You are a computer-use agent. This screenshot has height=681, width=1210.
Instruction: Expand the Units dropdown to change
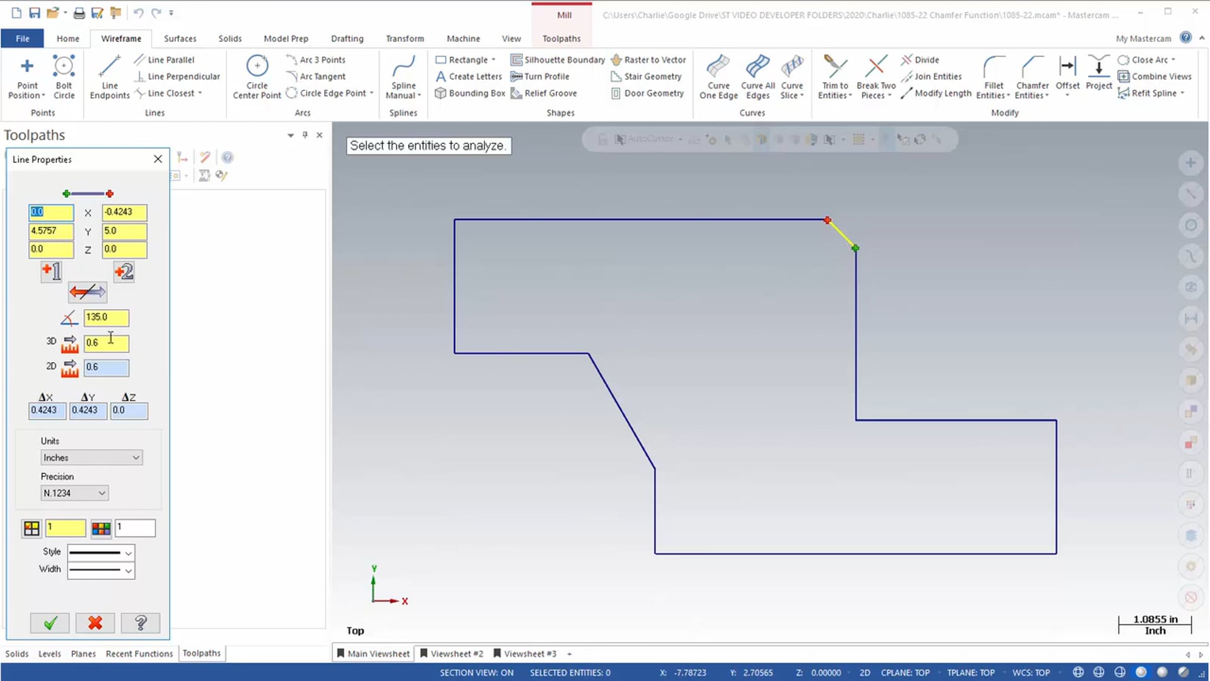pyautogui.click(x=135, y=457)
